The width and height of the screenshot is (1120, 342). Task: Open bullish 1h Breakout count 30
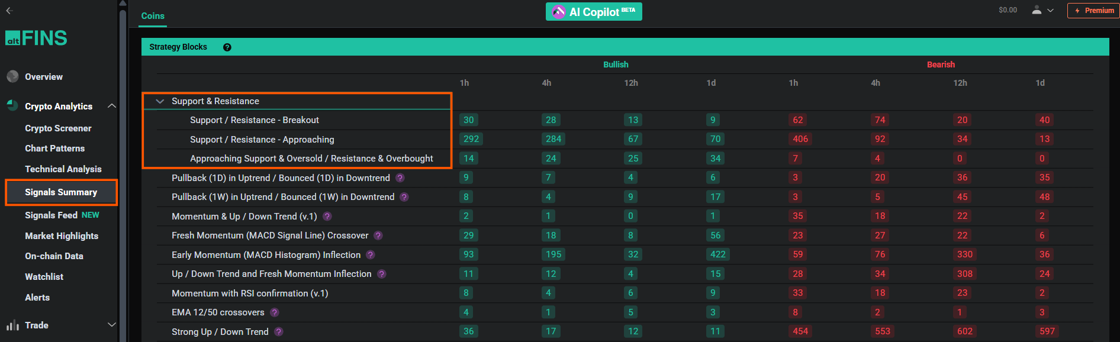click(469, 120)
